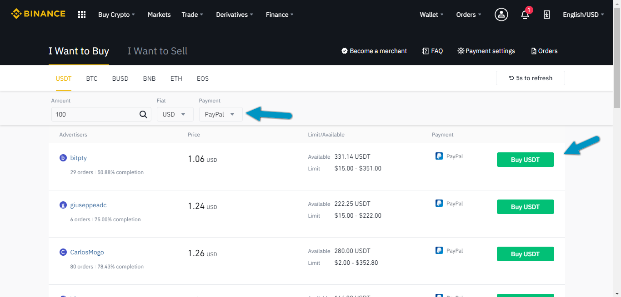Image resolution: width=621 pixels, height=297 pixels.
Task: Open the user account profile icon
Action: pos(501,15)
